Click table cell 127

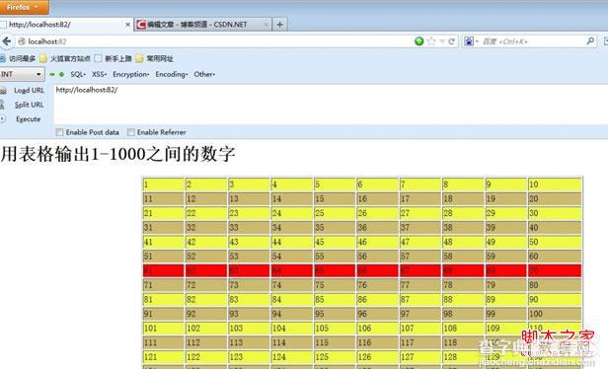(420, 357)
